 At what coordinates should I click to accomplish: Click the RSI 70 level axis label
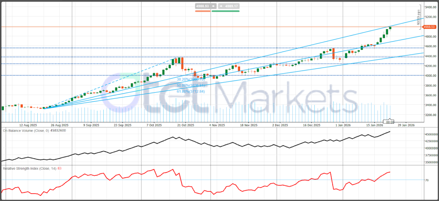click(426, 180)
